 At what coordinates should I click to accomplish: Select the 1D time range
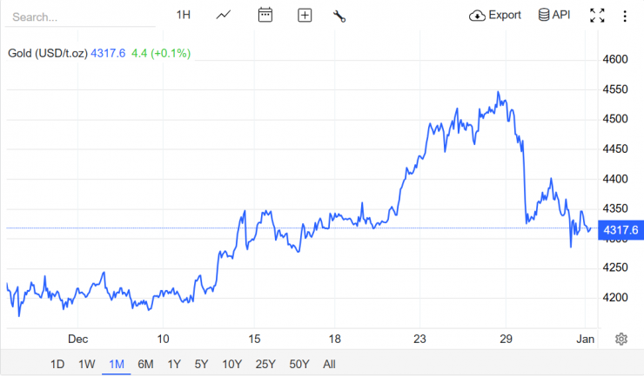57,364
